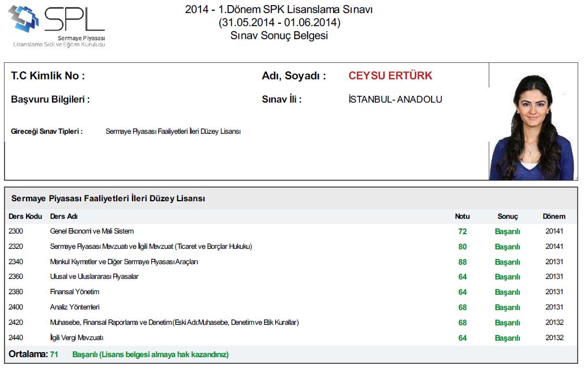This screenshot has height=369, width=585.
Task: Click the exam city İSTANBUL- ANADOLU
Action: (395, 99)
